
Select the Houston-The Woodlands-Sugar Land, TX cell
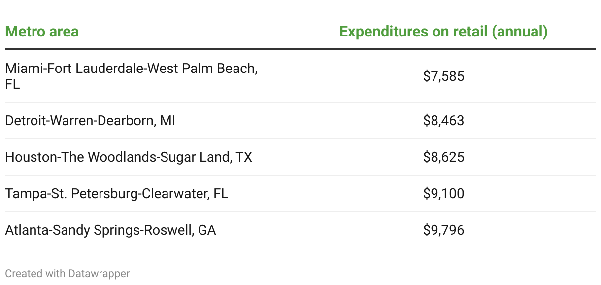(129, 157)
